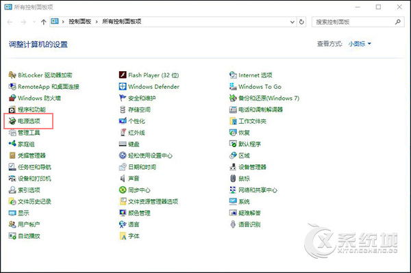The width and height of the screenshot is (411, 273).
Task: Open the Internet 选项 icon
Action: 233,75
